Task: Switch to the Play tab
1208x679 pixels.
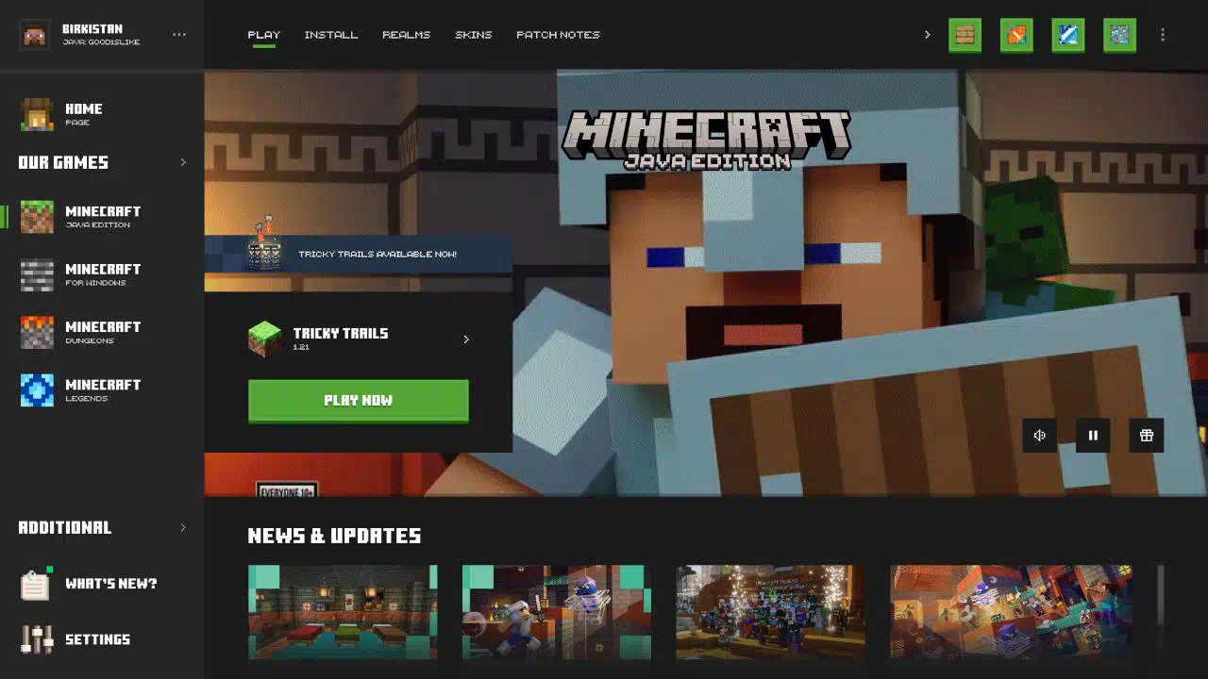Action: [264, 35]
